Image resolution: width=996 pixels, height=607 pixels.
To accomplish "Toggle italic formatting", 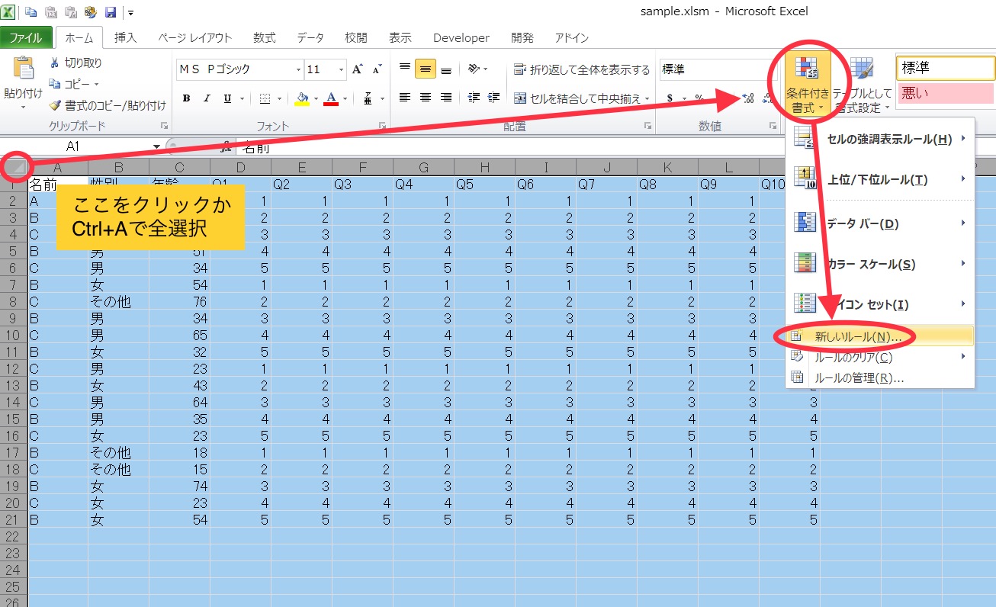I will (207, 98).
